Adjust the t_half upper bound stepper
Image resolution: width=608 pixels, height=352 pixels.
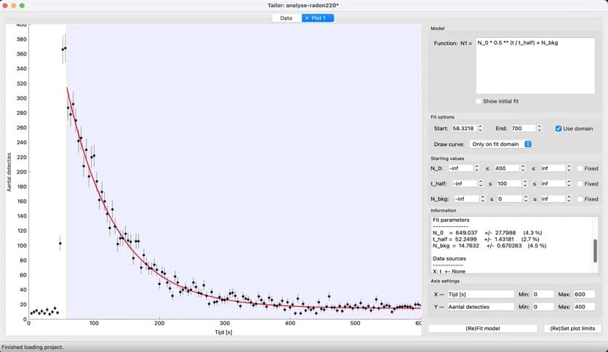569,184
